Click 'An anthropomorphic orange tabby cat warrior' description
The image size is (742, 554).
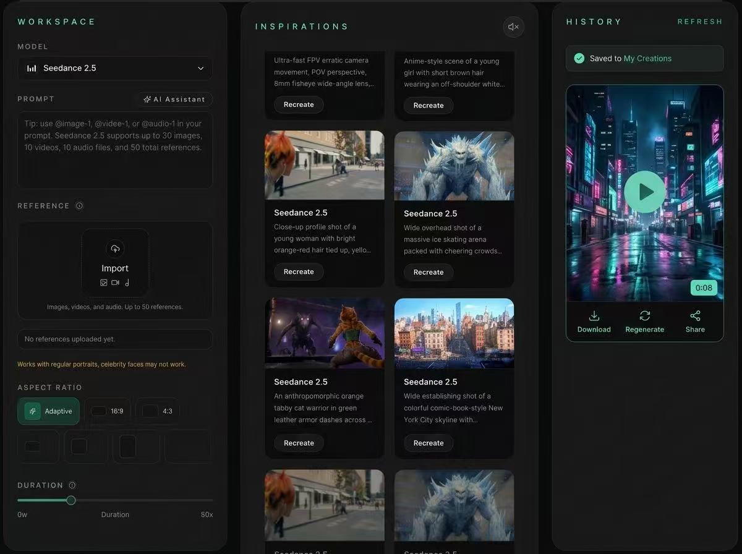[x=323, y=408]
